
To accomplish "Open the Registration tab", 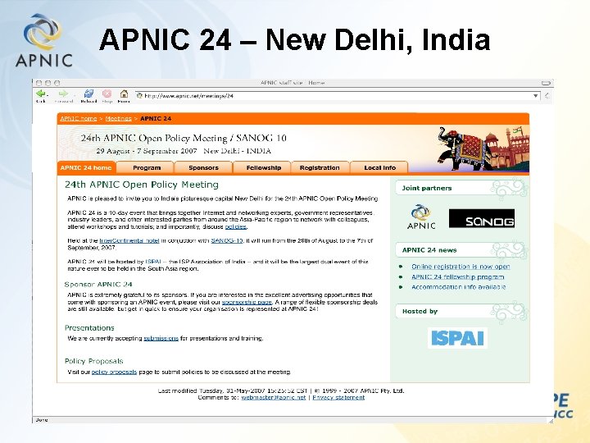I will [x=320, y=167].
